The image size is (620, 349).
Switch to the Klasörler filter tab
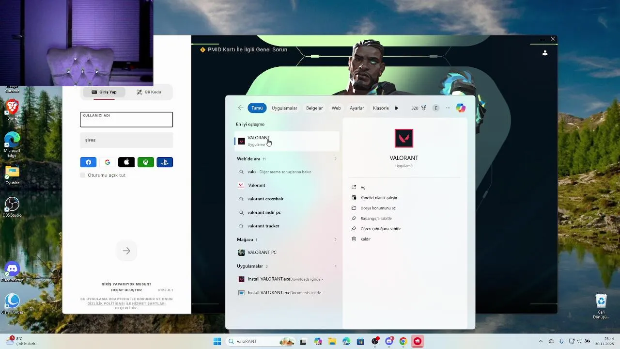pyautogui.click(x=381, y=108)
